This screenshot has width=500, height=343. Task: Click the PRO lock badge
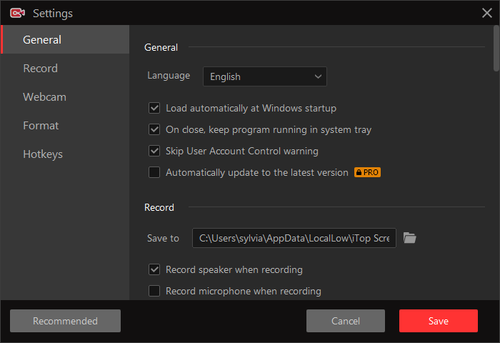(368, 172)
